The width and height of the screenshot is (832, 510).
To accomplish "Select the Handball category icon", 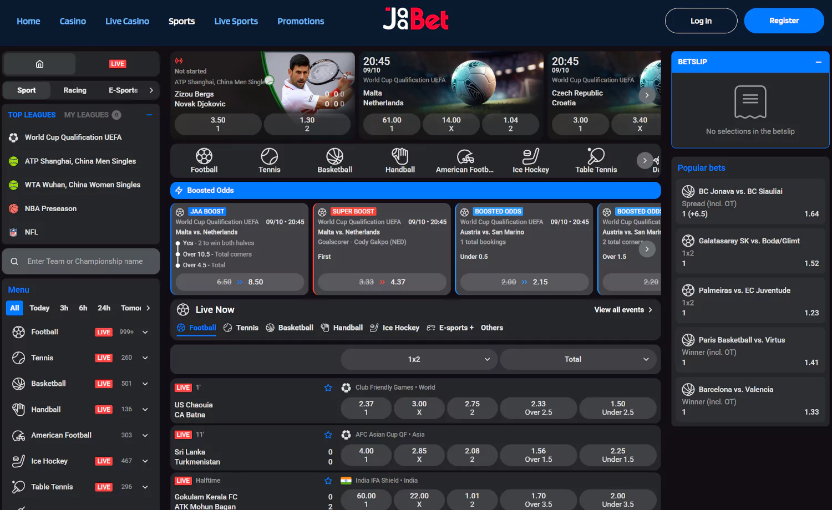I will pos(400,161).
